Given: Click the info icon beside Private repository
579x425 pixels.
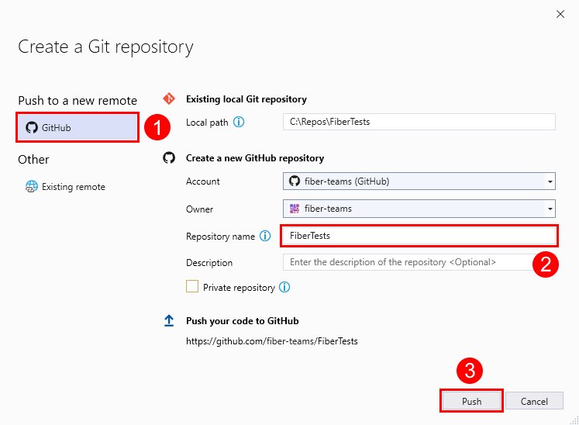Looking at the screenshot, I should click(284, 288).
